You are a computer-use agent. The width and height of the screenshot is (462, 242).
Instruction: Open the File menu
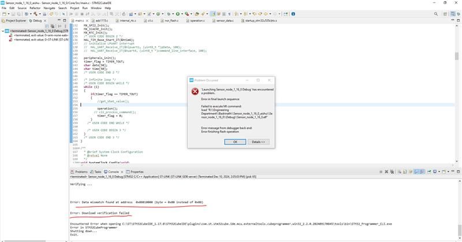click(4, 8)
